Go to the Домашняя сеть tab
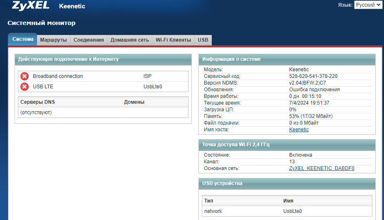 coord(129,40)
